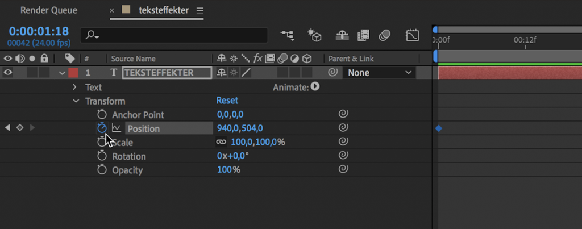Screen dimensions: 582x229
Task: Click the Scale expression pick whip
Action: (x=343, y=142)
